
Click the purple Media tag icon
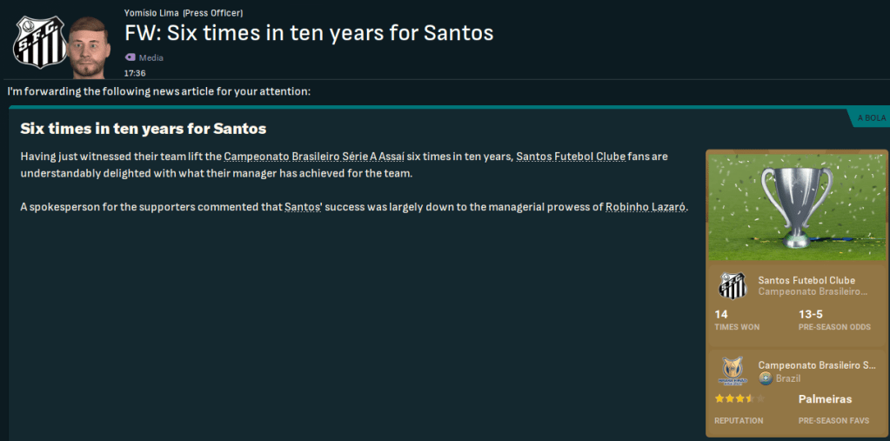tap(130, 57)
